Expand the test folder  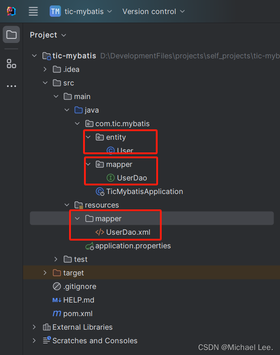point(56,259)
